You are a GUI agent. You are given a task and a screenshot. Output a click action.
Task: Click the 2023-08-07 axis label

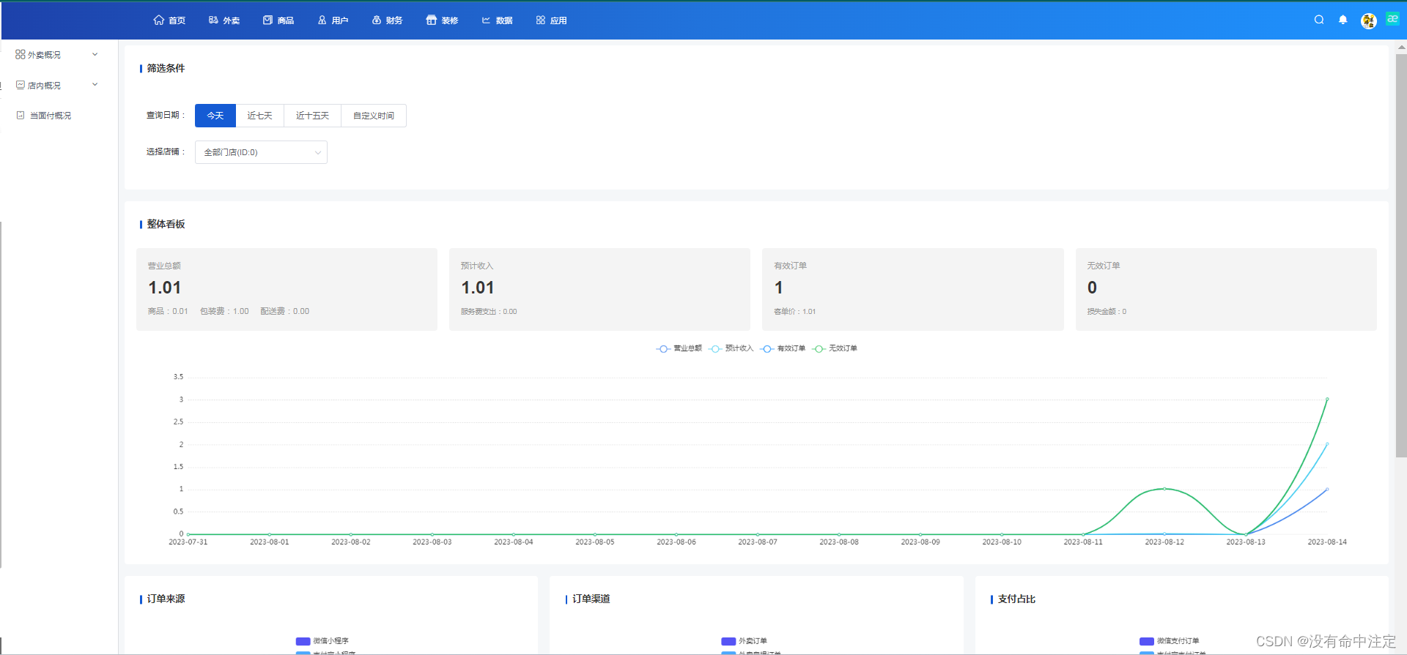(x=758, y=542)
